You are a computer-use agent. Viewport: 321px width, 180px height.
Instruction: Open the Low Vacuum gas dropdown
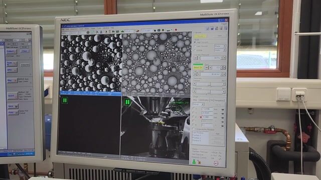pyautogui.click(x=220, y=46)
